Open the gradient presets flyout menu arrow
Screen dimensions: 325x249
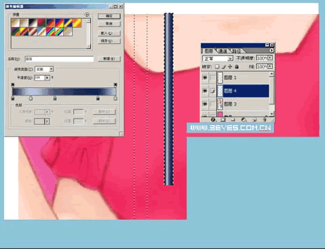87,15
